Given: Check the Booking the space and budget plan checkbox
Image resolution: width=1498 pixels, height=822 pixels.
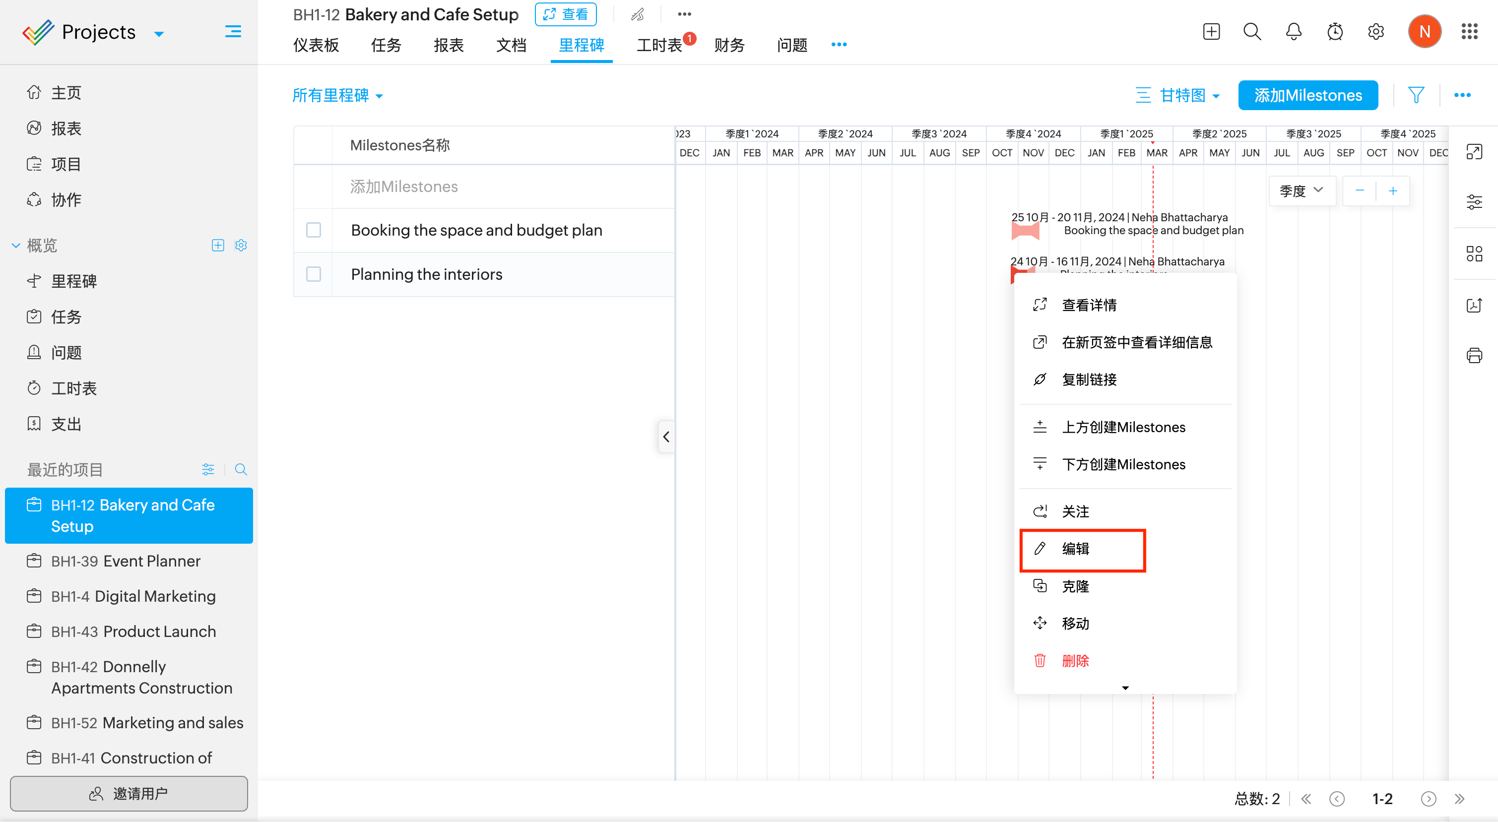Looking at the screenshot, I should click(x=314, y=230).
